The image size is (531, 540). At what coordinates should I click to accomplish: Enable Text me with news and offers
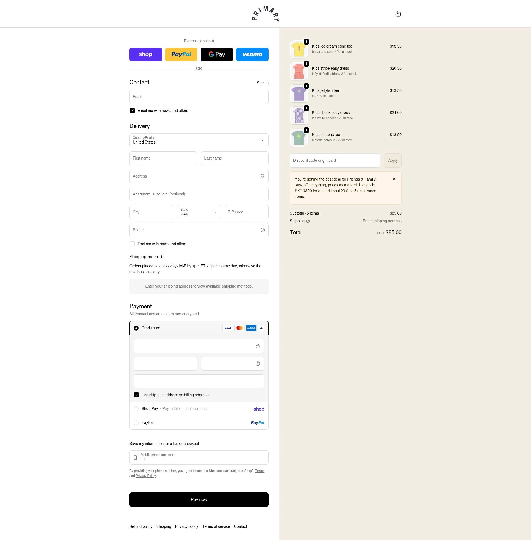pyautogui.click(x=132, y=244)
